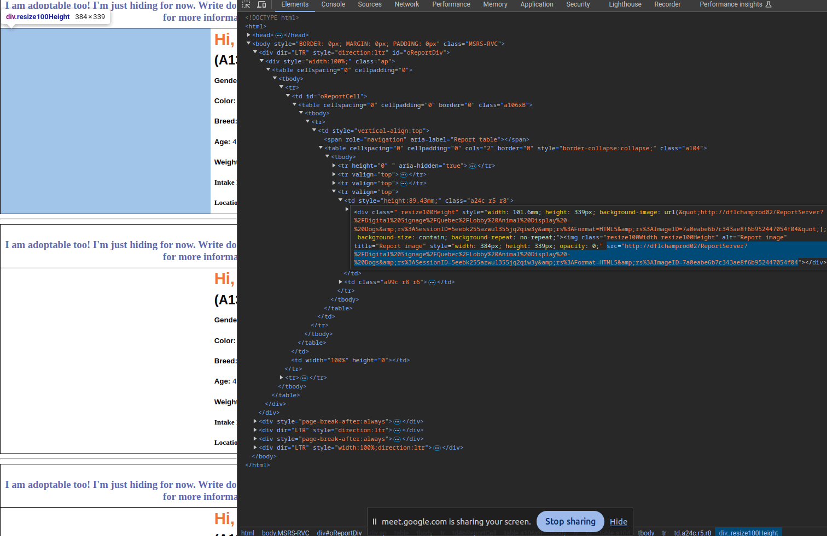Expand the td class="a99c r8 r6" node
Image resolution: width=827 pixels, height=536 pixels.
341,282
